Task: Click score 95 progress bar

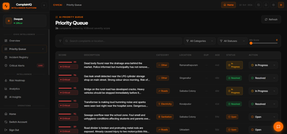Action: (65, 88)
